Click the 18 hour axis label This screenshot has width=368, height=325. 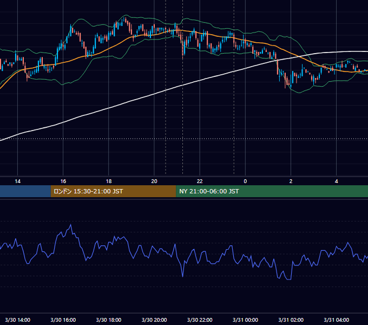click(109, 181)
